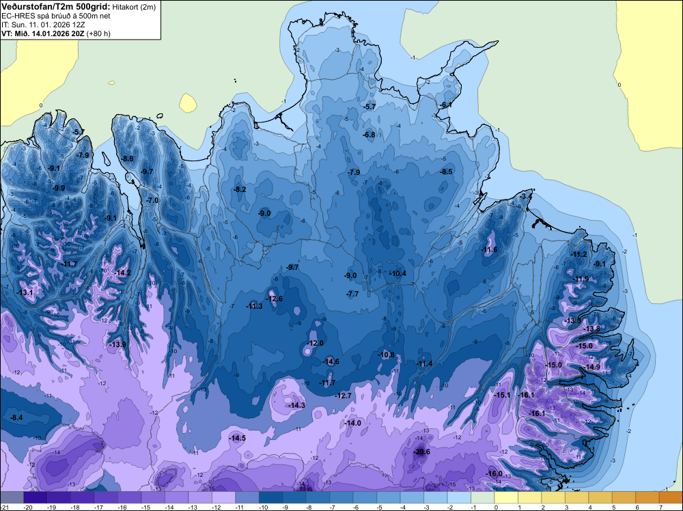Click the -6.8 temperature label
The image size is (683, 511).
[369, 135]
